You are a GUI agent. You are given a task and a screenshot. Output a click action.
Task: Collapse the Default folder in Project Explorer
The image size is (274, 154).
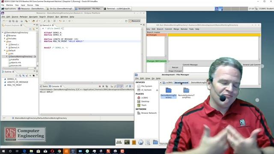[x=5, y=50]
